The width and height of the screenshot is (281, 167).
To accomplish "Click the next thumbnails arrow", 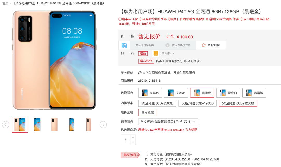I will pos(103,124).
